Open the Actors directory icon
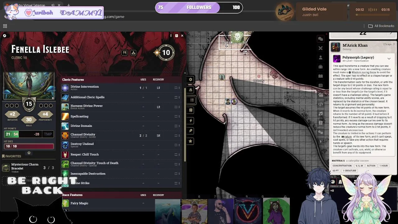 [x=320, y=57]
